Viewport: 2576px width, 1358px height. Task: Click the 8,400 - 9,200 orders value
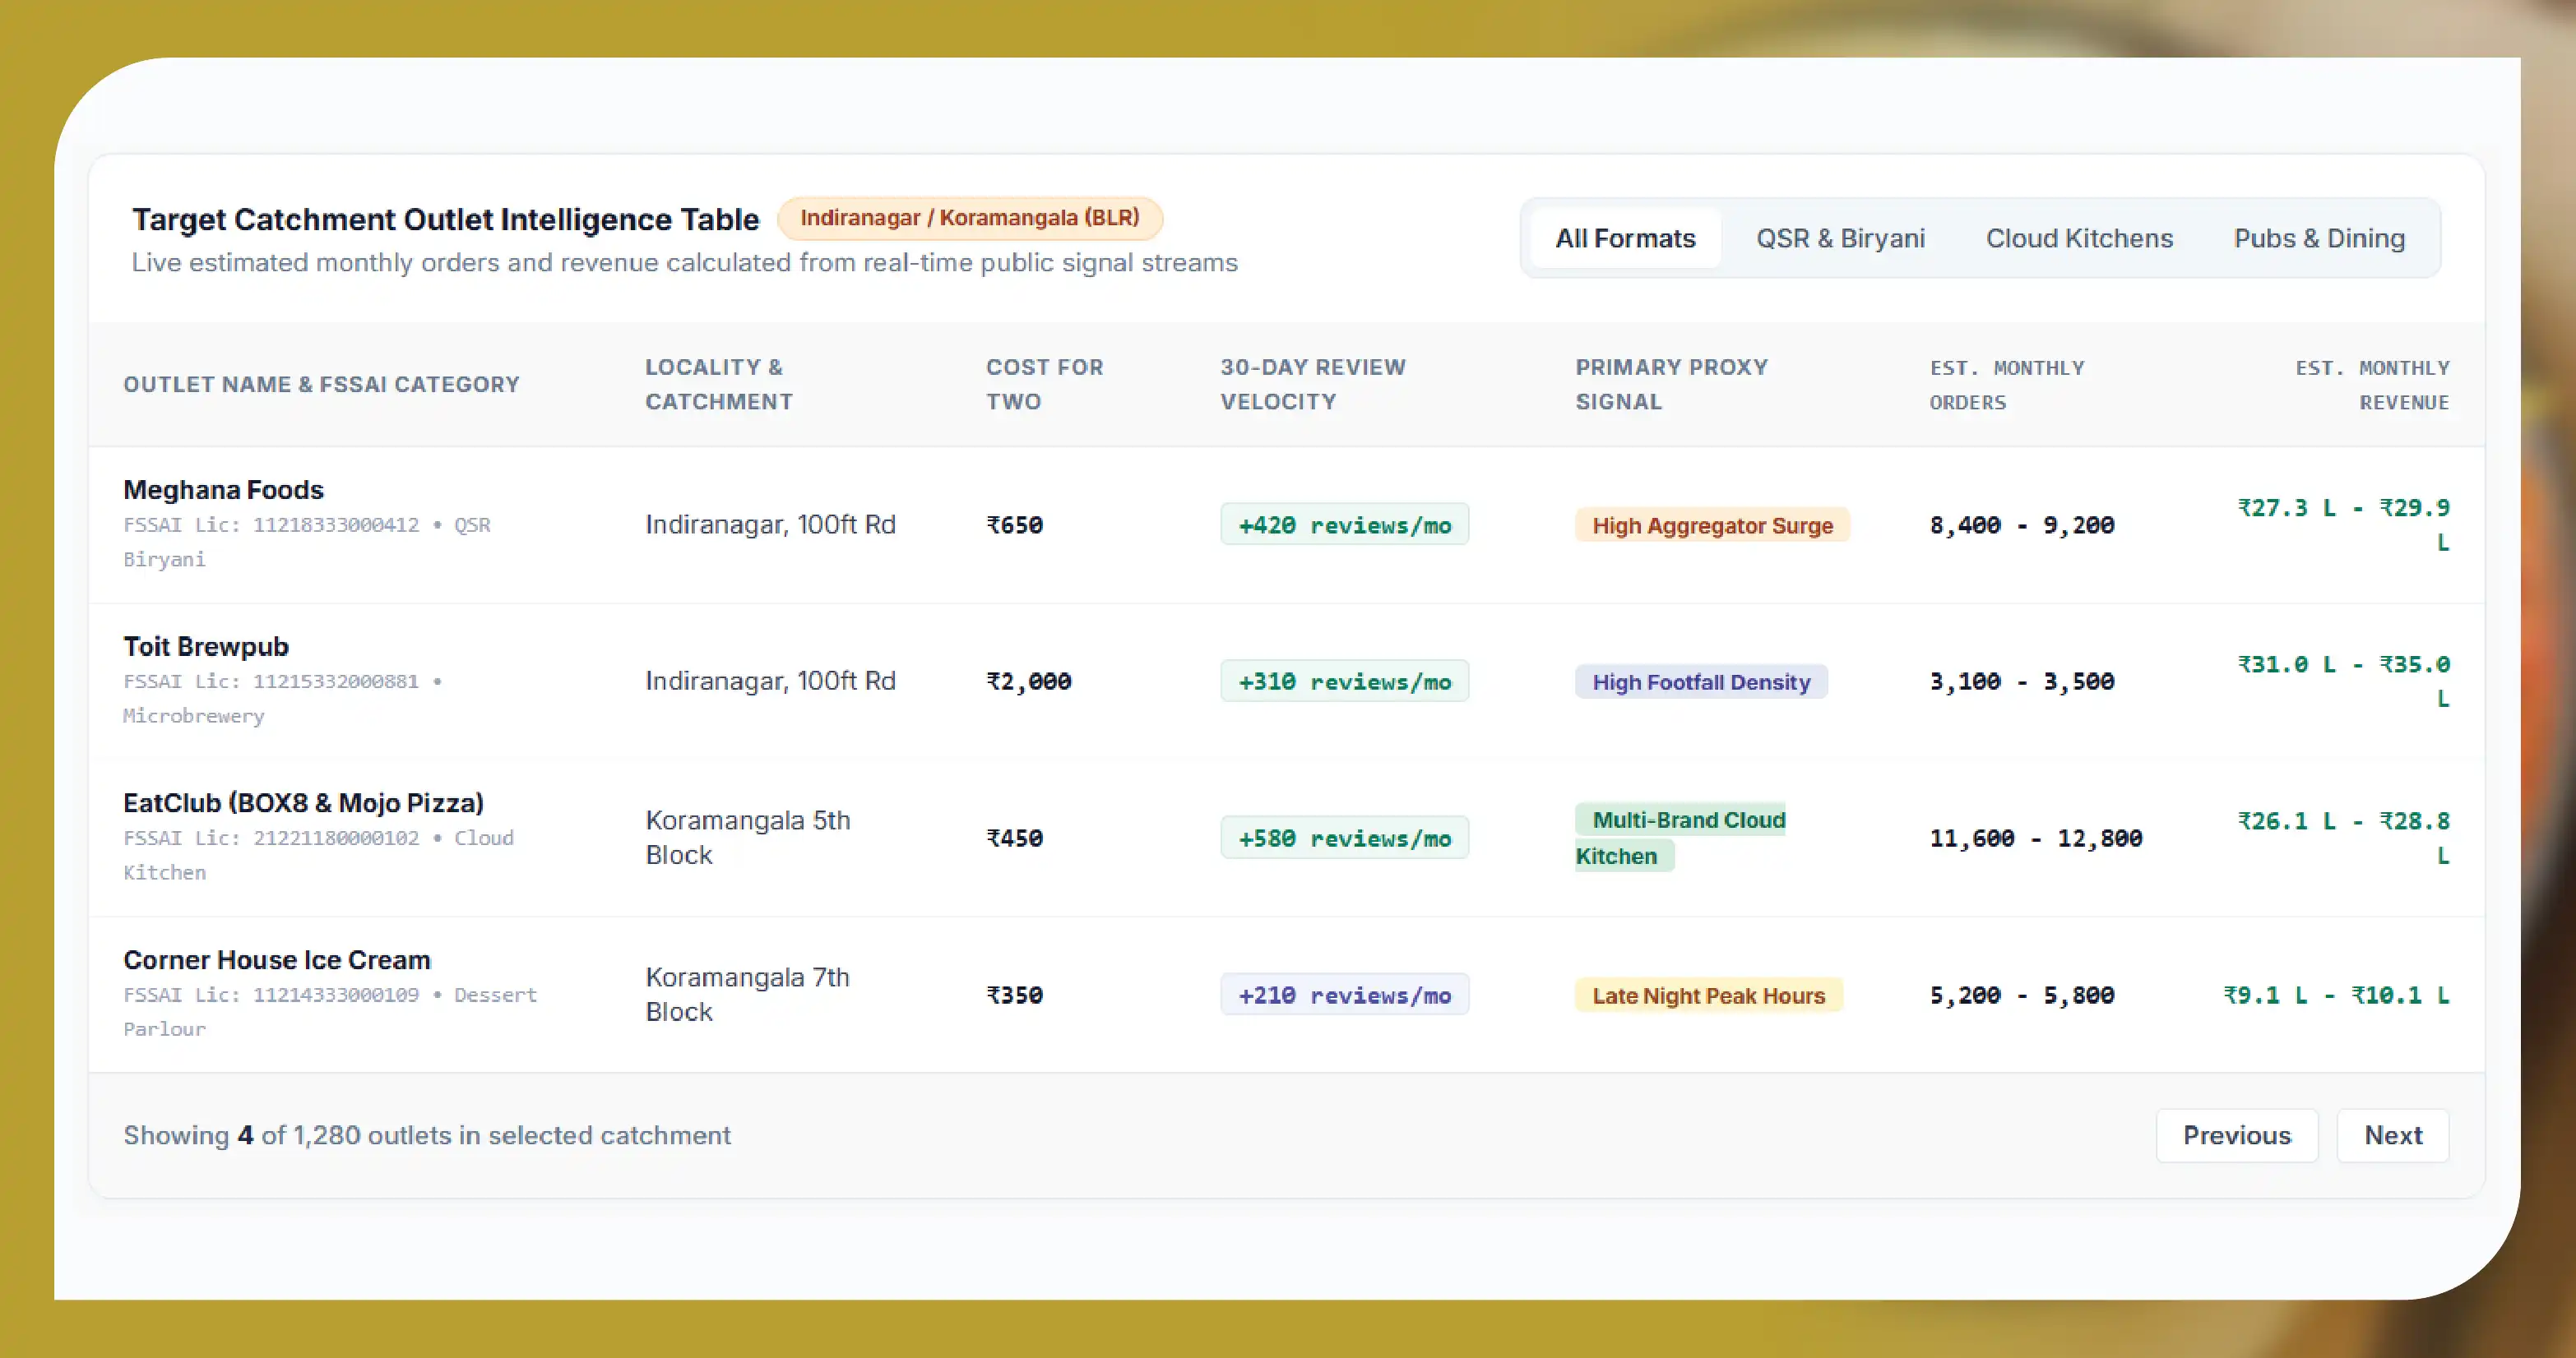2021,524
